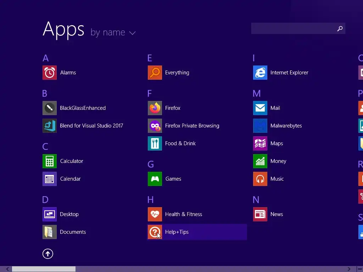Click the 'Games' label
Image resolution: width=363 pixels, height=272 pixels.
coord(173,179)
